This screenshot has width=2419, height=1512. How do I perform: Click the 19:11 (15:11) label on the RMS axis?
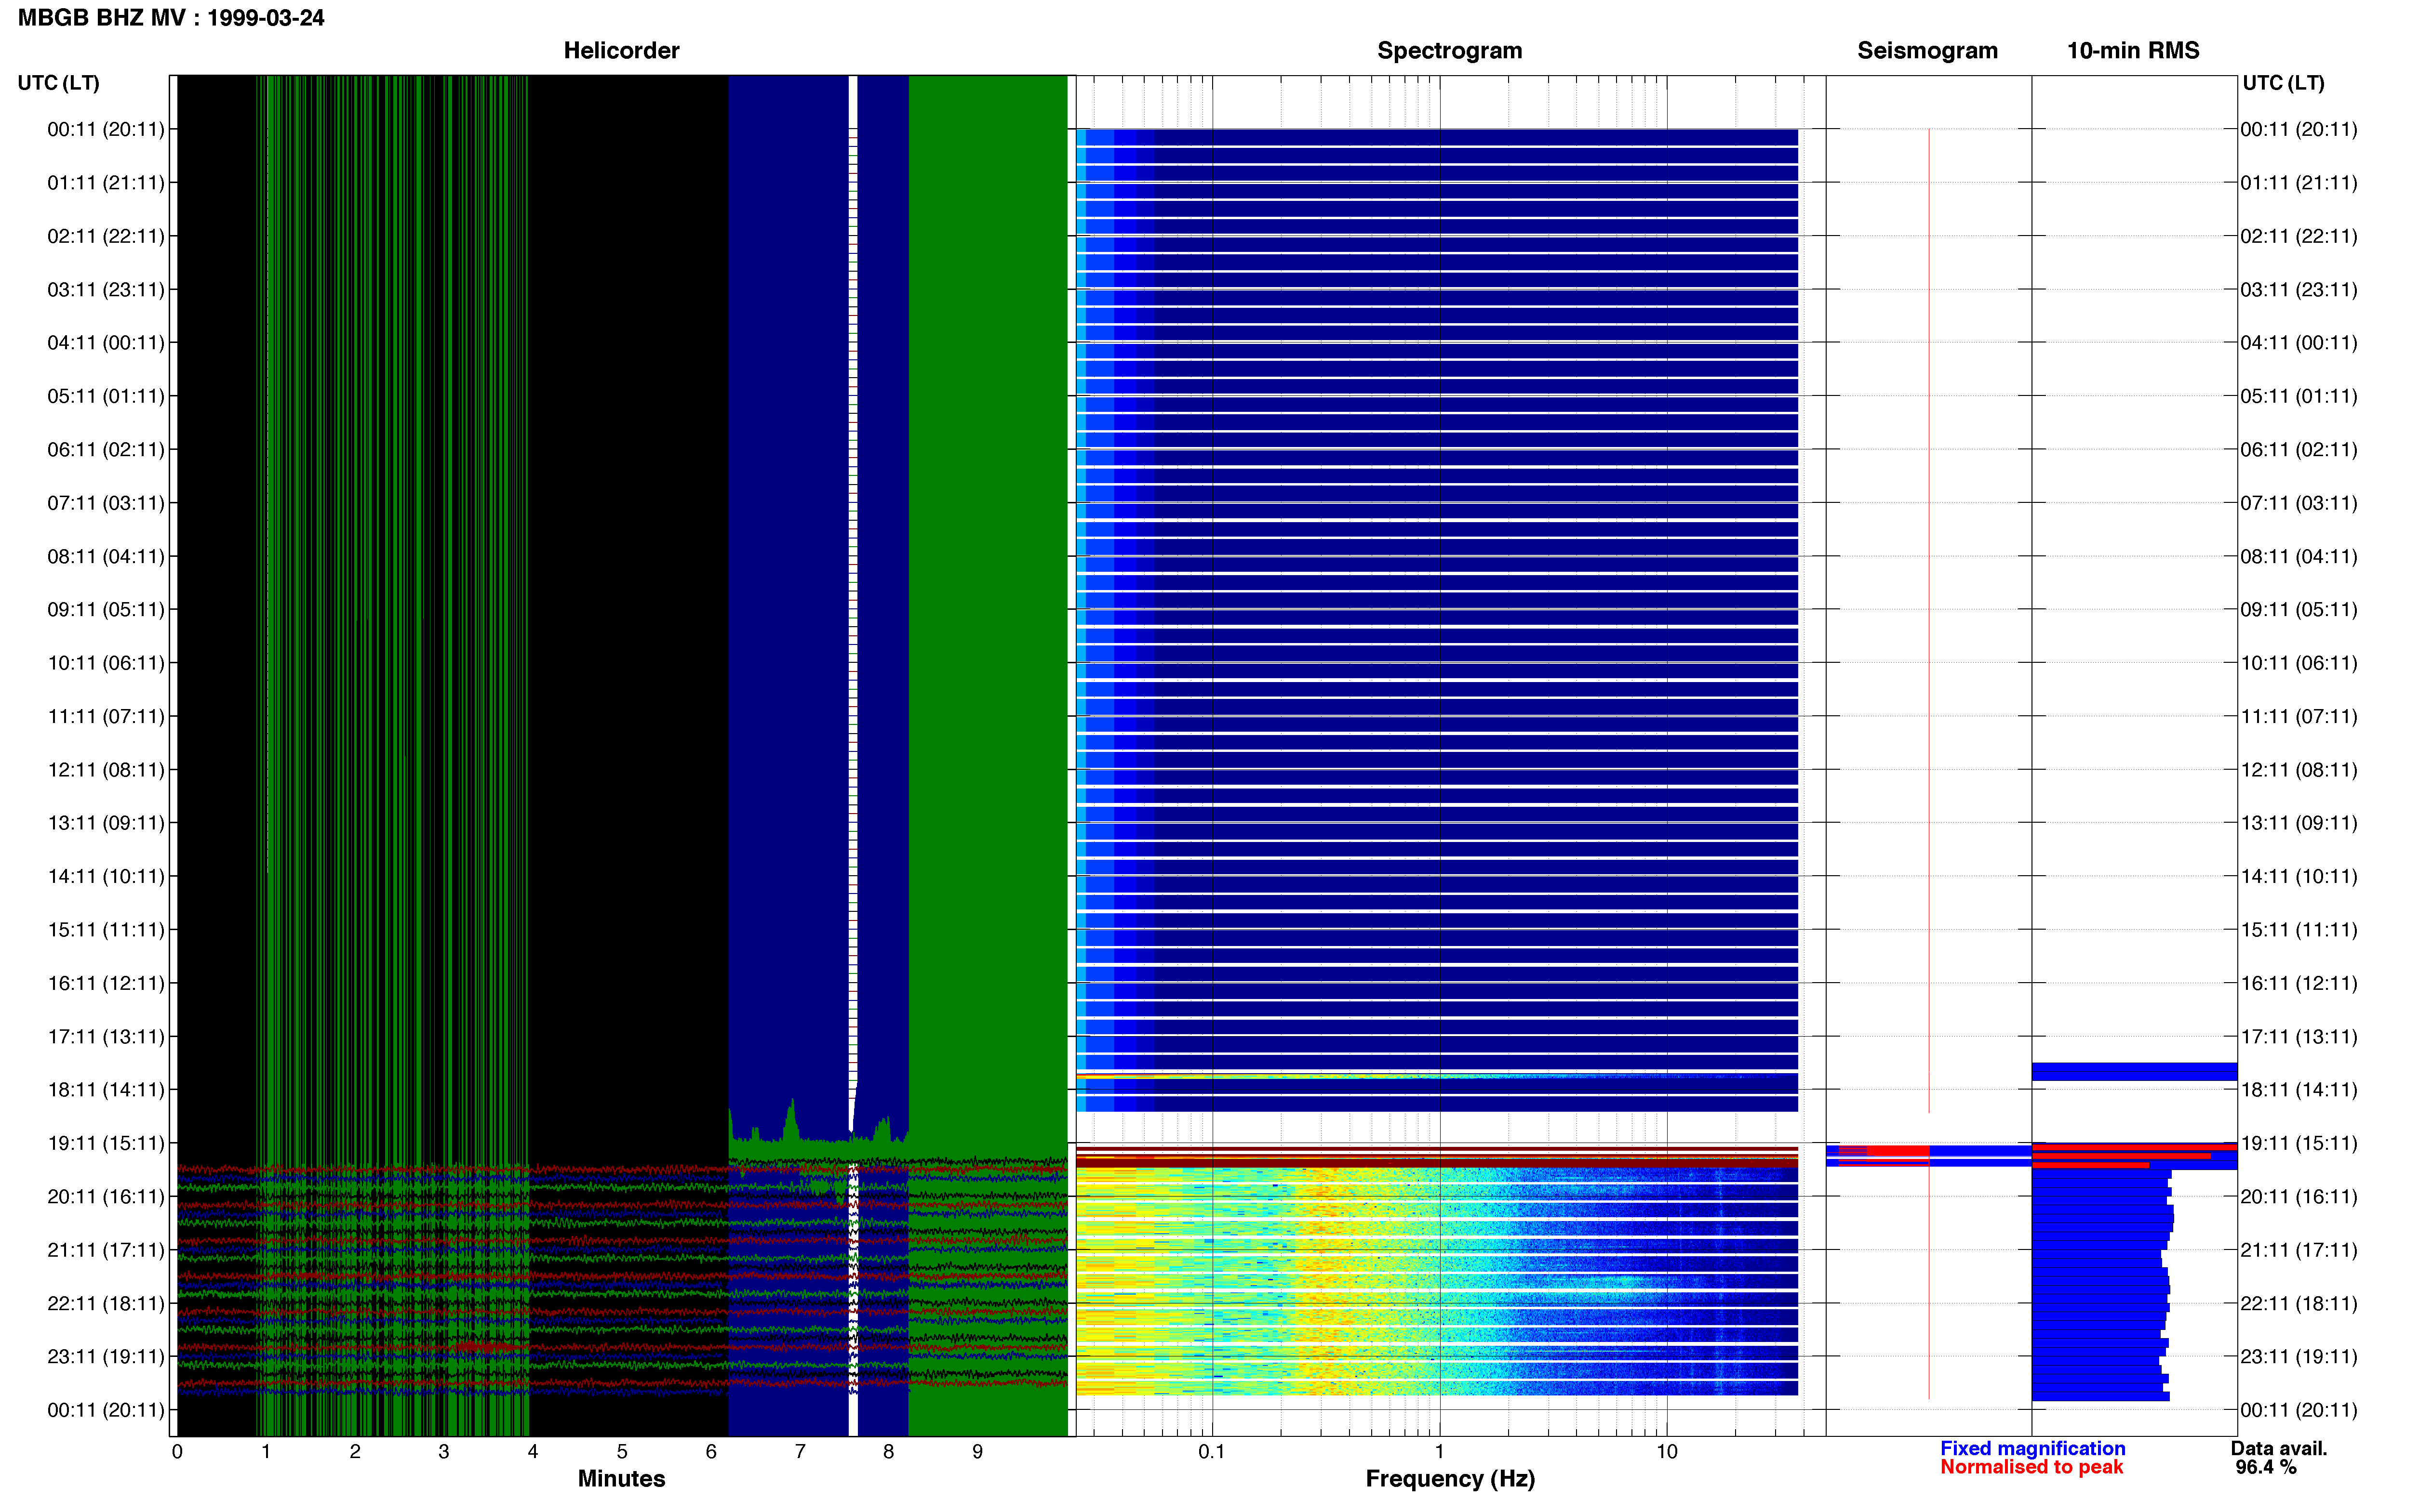(2299, 1143)
